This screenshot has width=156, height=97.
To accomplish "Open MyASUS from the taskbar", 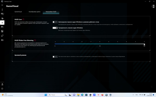I will pos(94,95).
